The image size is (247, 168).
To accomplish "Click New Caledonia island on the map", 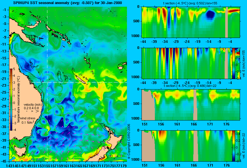I will coord(80,79).
